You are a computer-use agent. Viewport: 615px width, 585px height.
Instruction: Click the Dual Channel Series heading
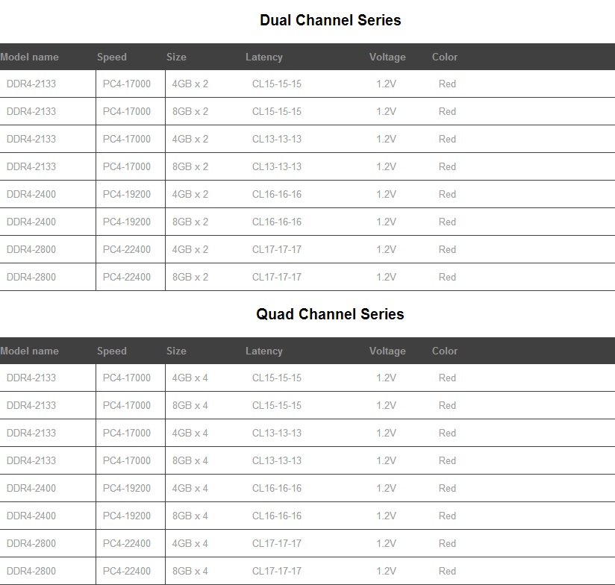(330, 21)
